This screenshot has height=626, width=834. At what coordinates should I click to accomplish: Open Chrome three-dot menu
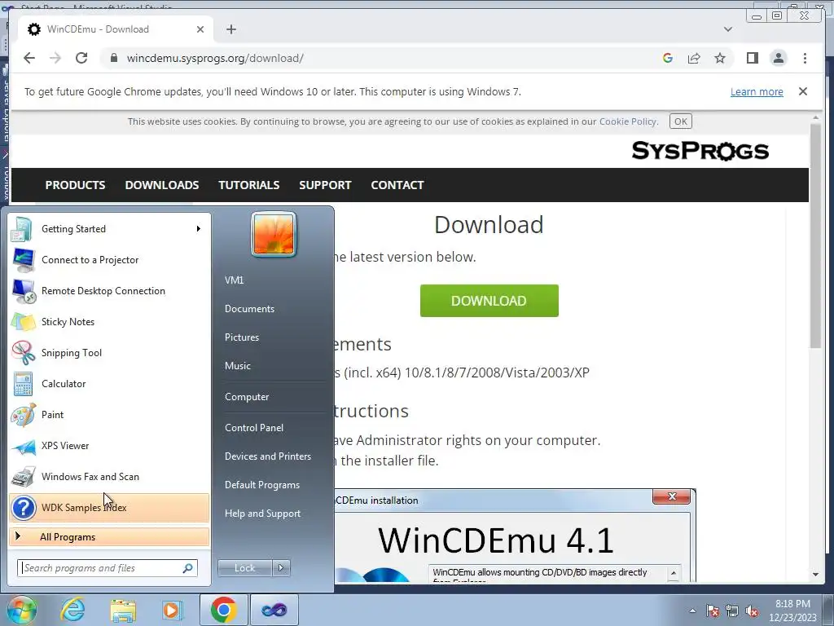coord(805,58)
